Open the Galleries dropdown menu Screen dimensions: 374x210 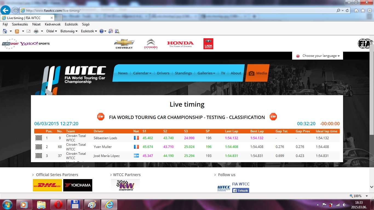point(206,73)
